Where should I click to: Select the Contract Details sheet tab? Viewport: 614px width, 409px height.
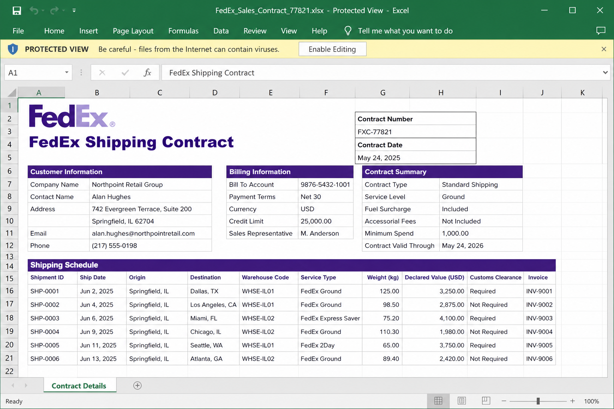tap(79, 386)
